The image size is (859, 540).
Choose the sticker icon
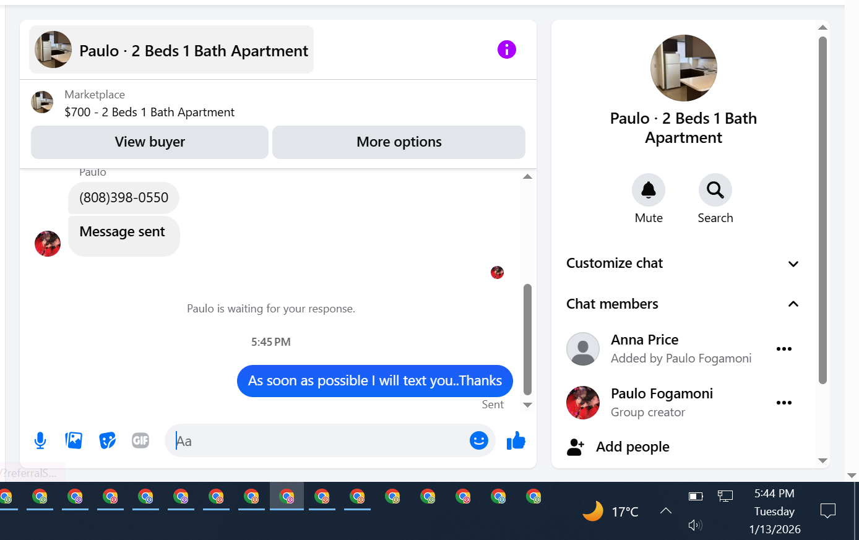tap(107, 440)
